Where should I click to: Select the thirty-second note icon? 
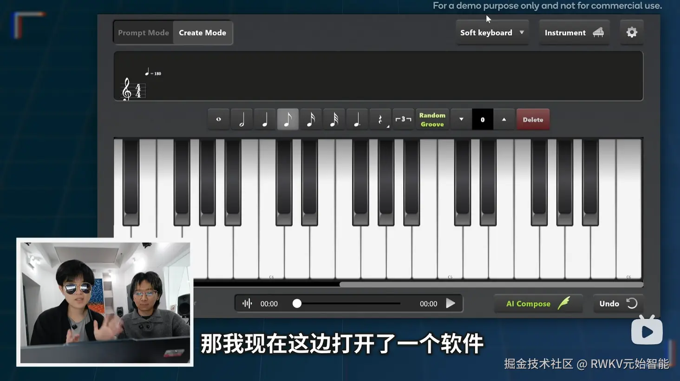click(334, 119)
